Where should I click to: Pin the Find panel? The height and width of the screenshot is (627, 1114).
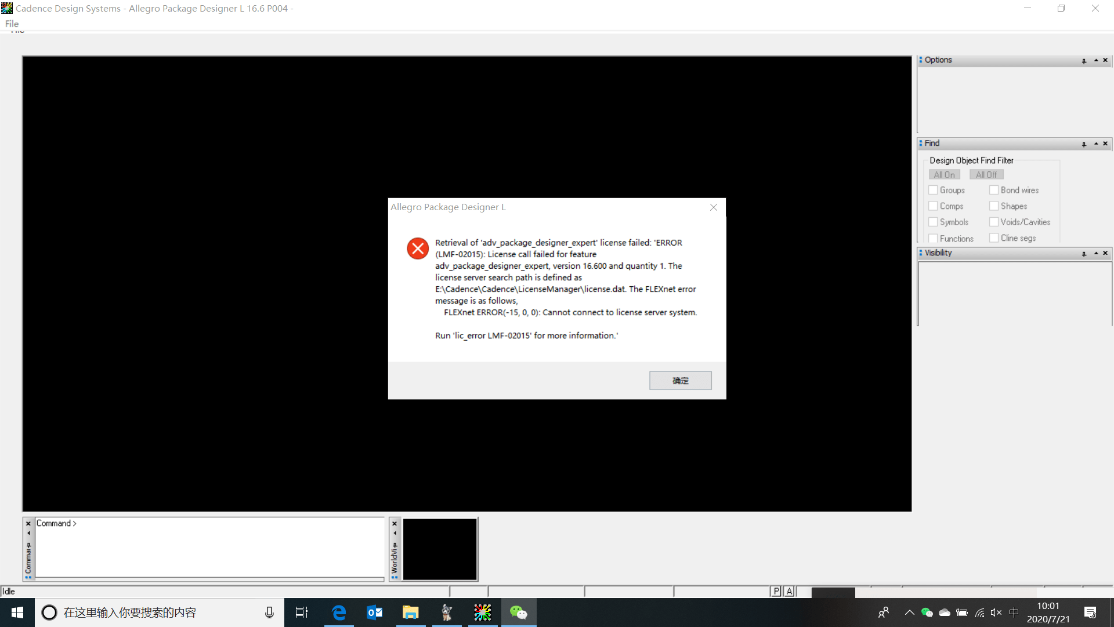[1084, 145]
